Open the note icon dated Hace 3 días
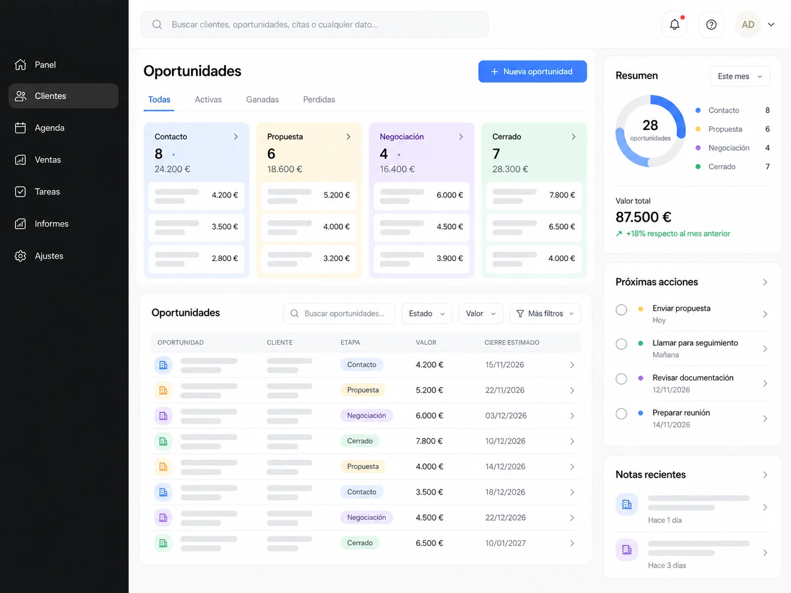791x593 pixels. 627,550
